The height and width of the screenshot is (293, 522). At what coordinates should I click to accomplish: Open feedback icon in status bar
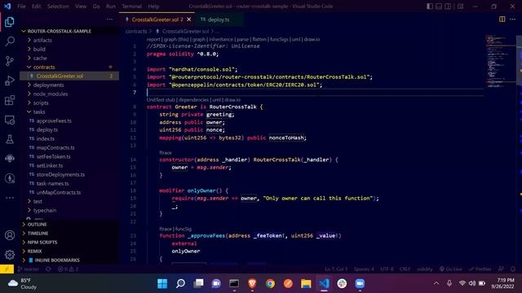coord(501,269)
